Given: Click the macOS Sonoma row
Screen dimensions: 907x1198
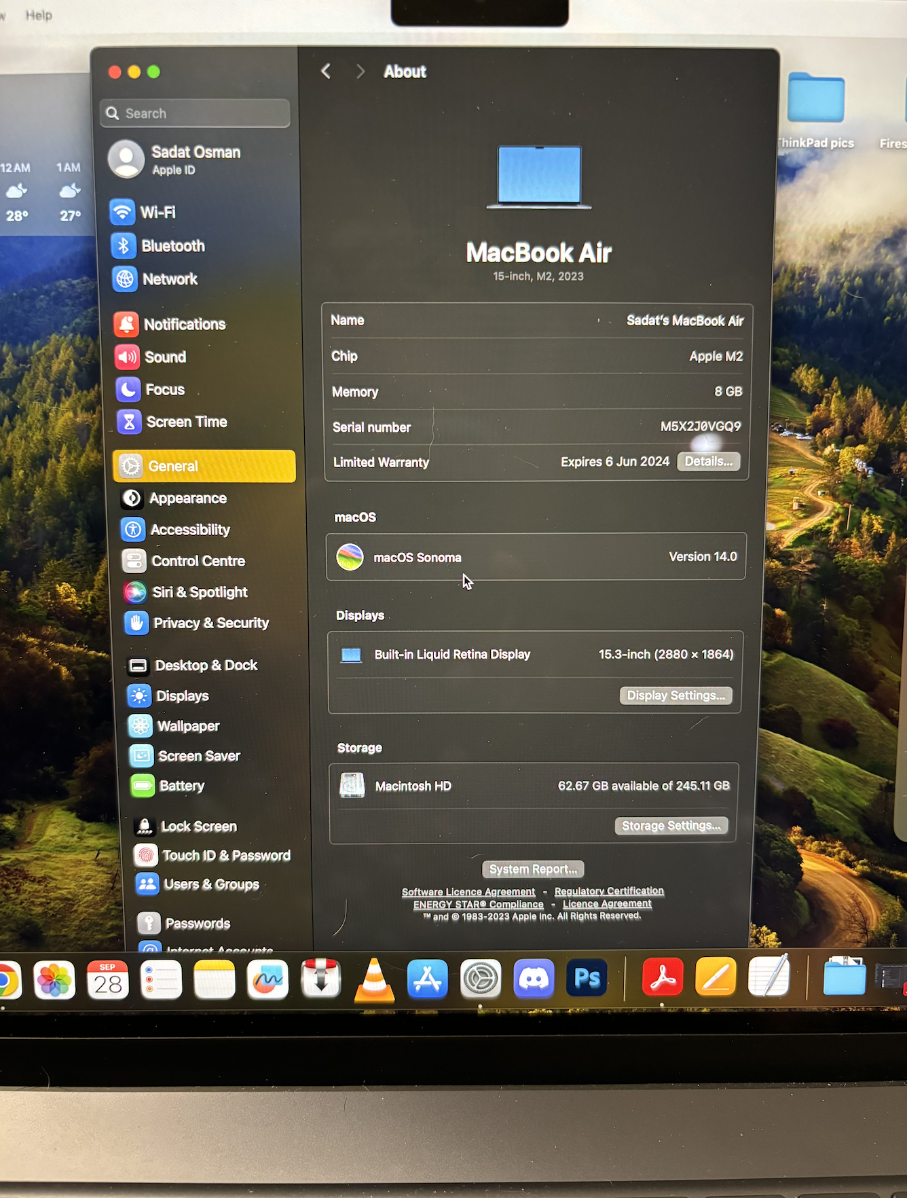Looking at the screenshot, I should click(536, 557).
